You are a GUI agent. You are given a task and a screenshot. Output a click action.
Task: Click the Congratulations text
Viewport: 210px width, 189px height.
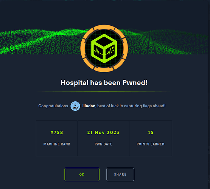(x=53, y=106)
